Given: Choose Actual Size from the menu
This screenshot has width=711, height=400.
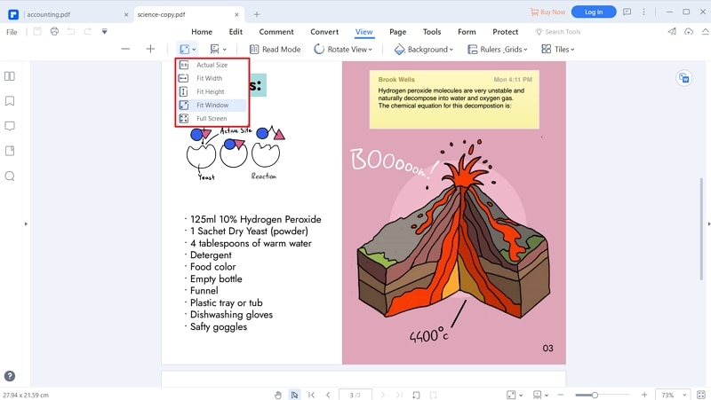Looking at the screenshot, I should point(212,65).
